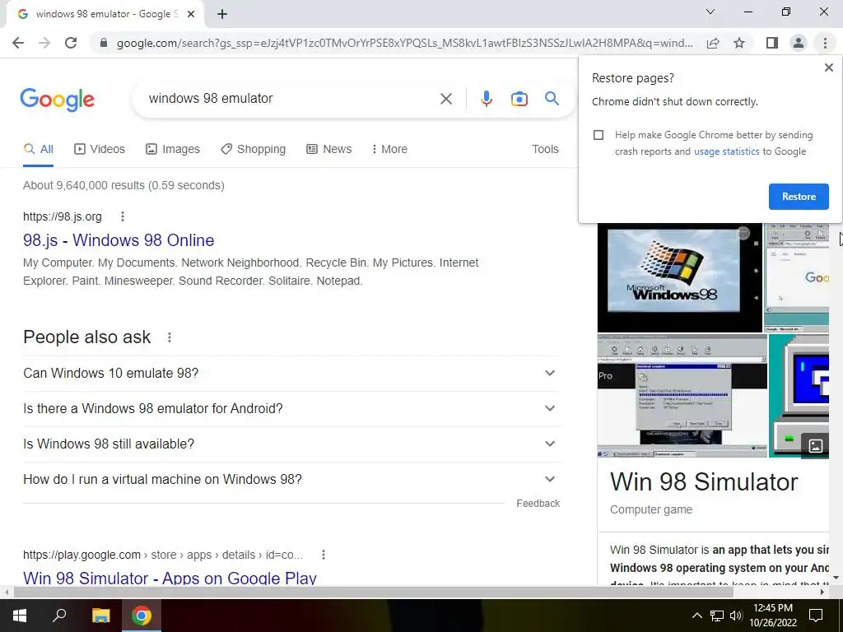Bookmark this tab with star icon

(739, 43)
